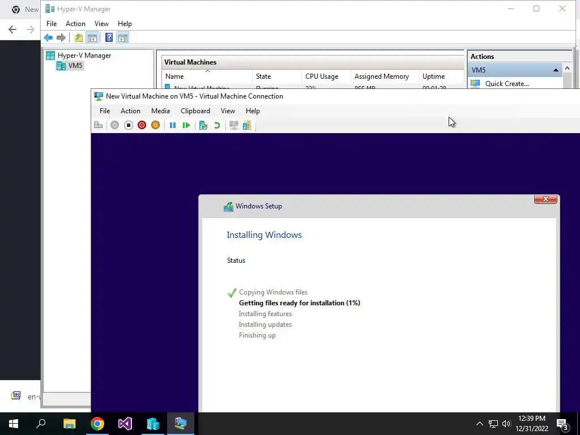Revert the VM with the green undo arrow
The image size is (580, 435).
(x=217, y=125)
